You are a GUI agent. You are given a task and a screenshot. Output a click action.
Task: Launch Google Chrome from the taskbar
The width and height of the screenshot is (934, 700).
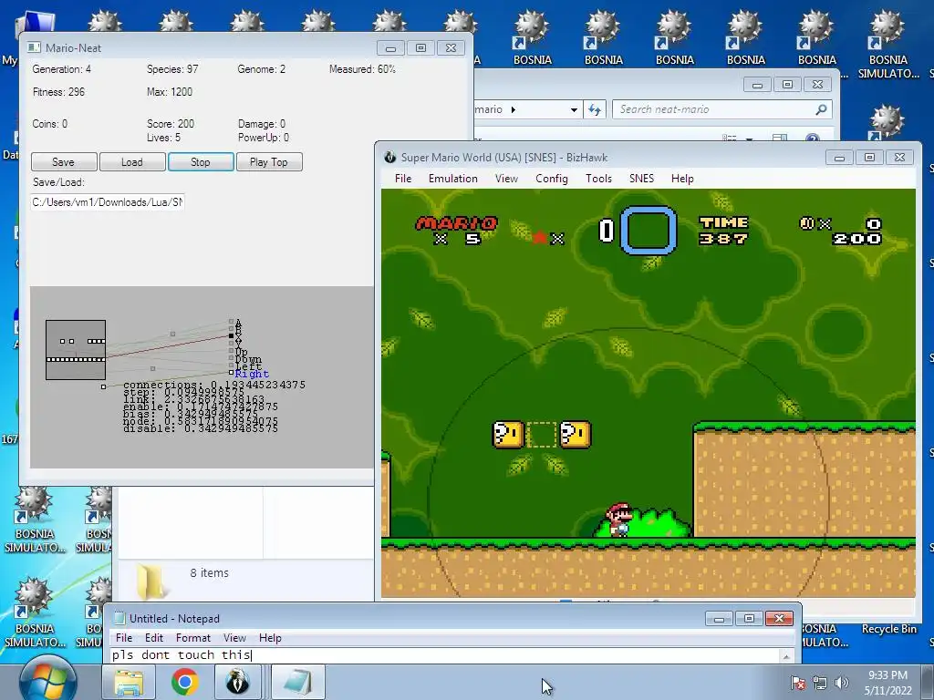[184, 682]
